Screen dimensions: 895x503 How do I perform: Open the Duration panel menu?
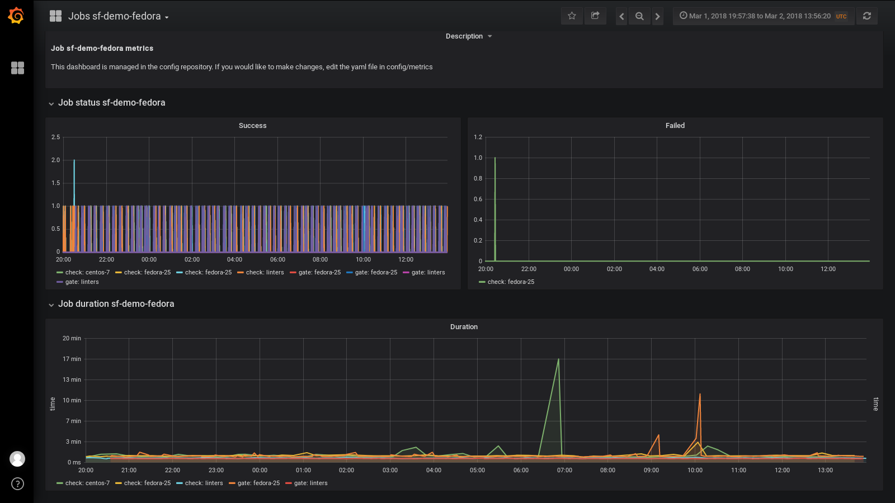coord(463,327)
